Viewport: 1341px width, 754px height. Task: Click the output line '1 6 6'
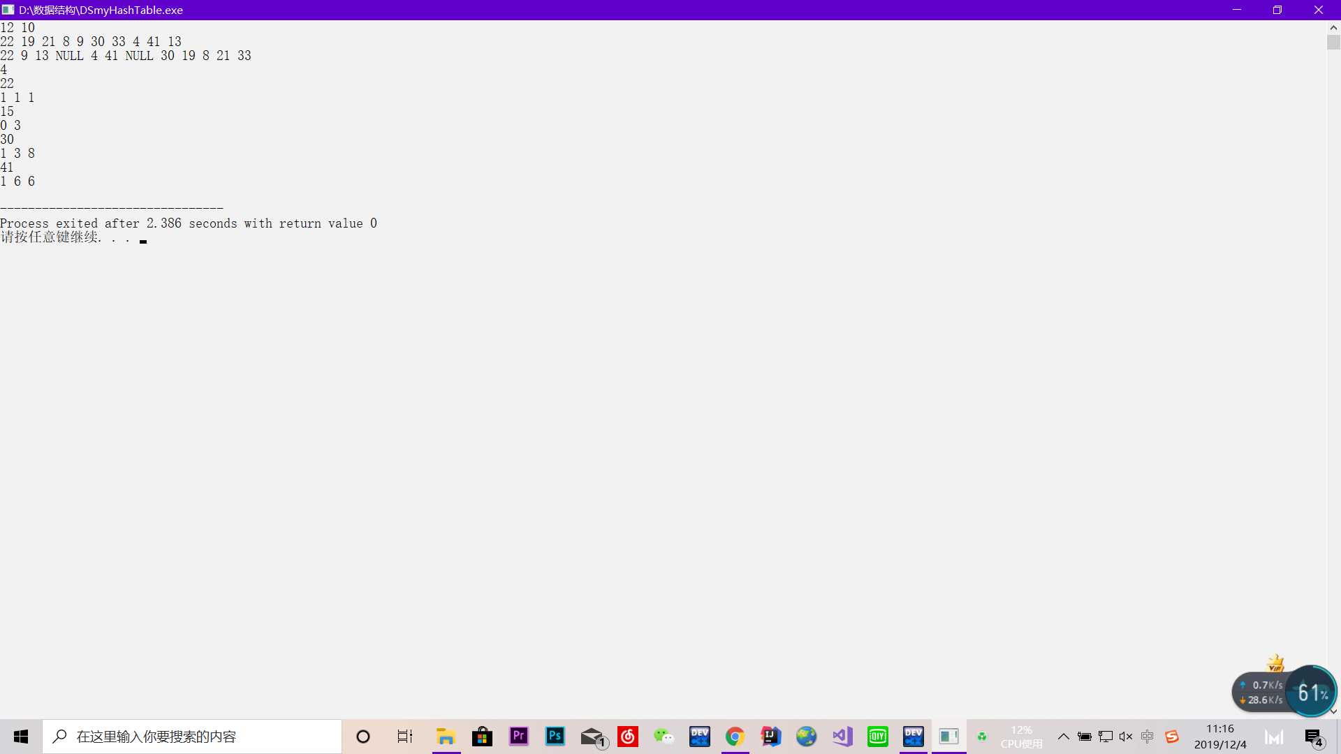point(17,182)
